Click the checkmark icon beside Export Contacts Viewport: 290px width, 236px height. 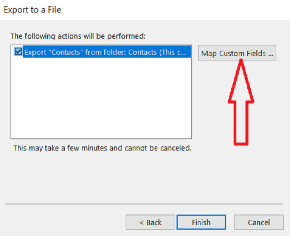[18, 52]
